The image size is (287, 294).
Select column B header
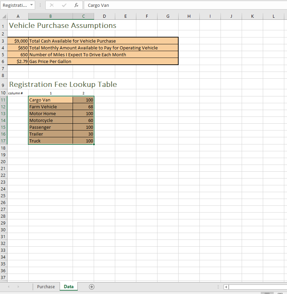50,16
